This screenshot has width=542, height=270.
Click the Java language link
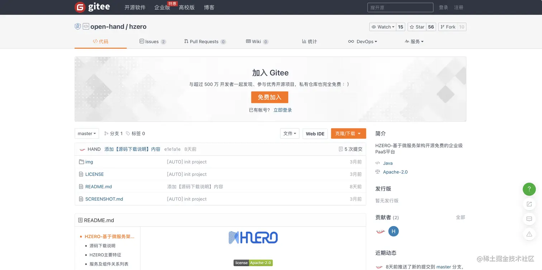point(388,163)
